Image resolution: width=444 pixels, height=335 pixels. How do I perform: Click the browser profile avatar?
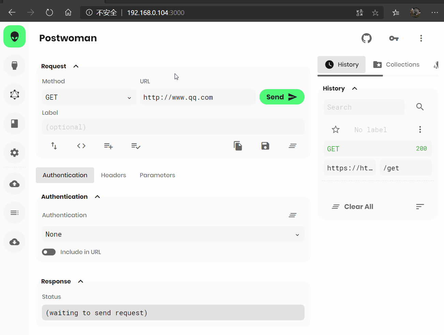coord(415,13)
